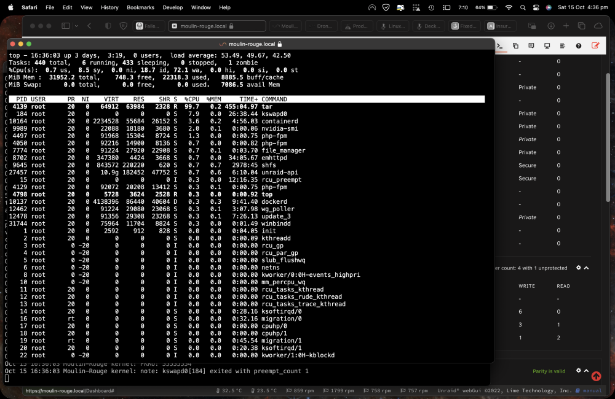Viewport: 615px width, 399px height.
Task: Open the Edit menu
Action: (68, 7)
